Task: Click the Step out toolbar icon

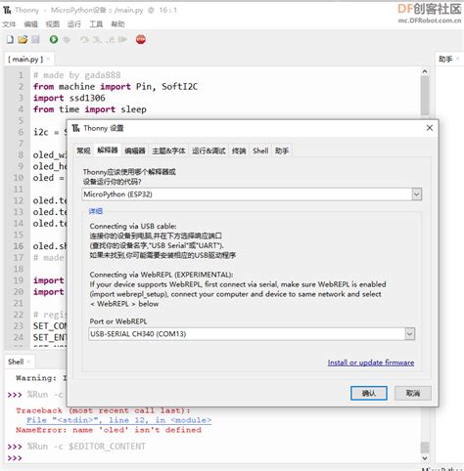Action: pos(110,40)
